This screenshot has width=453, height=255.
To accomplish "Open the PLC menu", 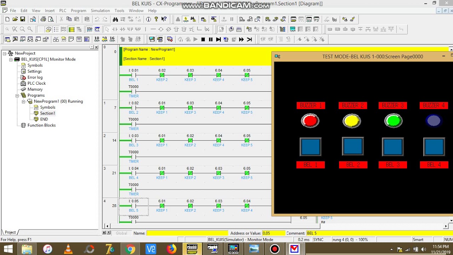I will [63, 11].
